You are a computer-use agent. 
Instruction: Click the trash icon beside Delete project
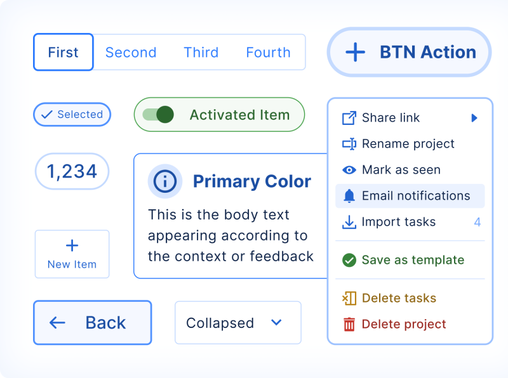click(x=349, y=324)
